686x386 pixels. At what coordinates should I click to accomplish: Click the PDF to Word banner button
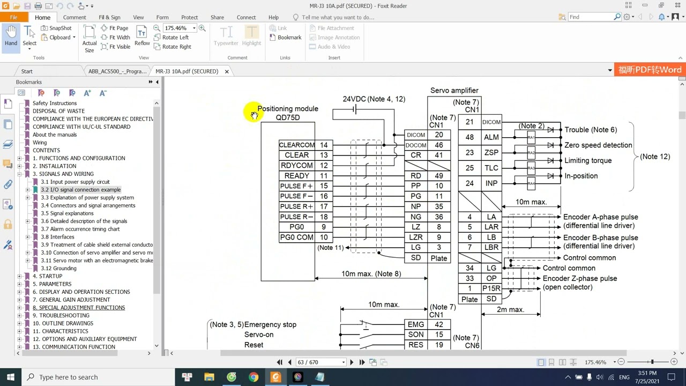coord(650,70)
